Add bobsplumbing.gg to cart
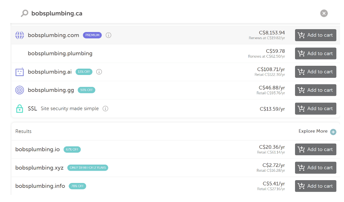344x202 pixels. [315, 90]
